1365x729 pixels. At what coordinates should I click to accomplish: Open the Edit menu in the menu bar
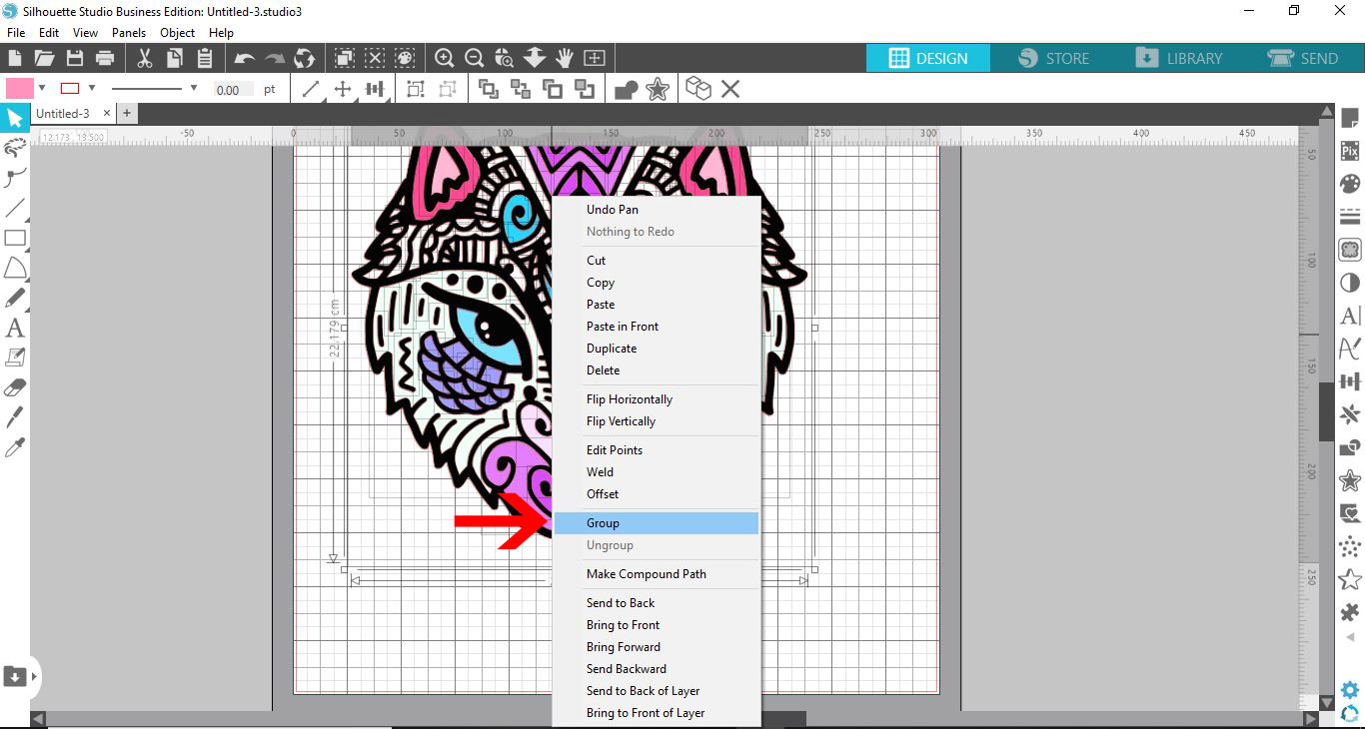click(x=49, y=33)
